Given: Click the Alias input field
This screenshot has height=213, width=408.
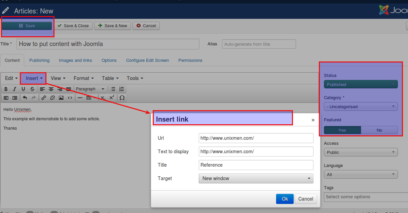Looking at the screenshot, I should (259, 44).
